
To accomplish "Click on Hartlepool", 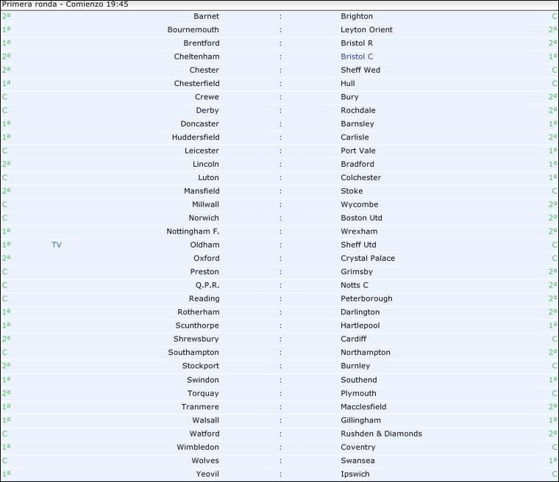I will (x=360, y=325).
